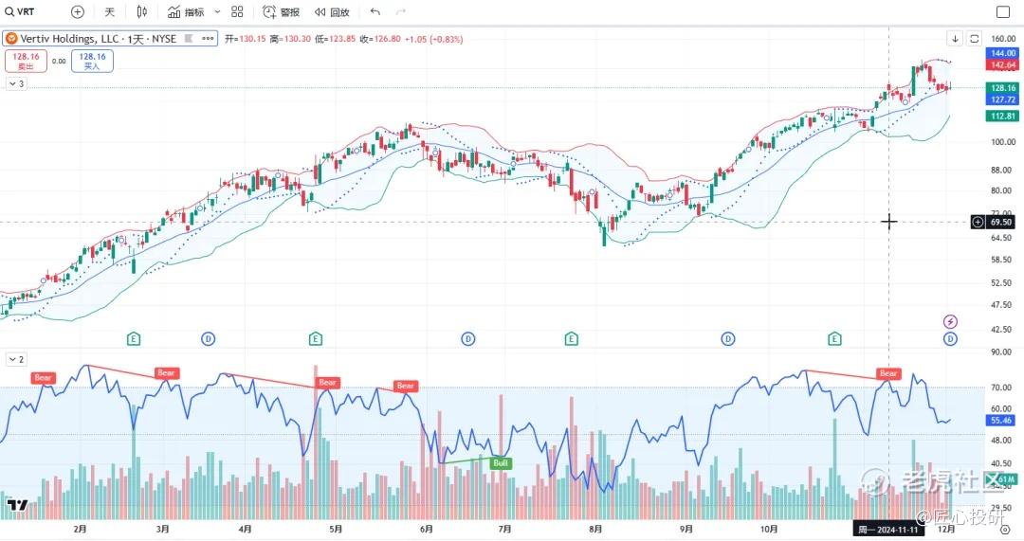Click the 128.16 卖出 sell button

[25, 61]
